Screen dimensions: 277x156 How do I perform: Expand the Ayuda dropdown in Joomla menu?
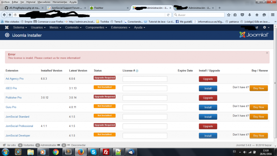[140, 27]
